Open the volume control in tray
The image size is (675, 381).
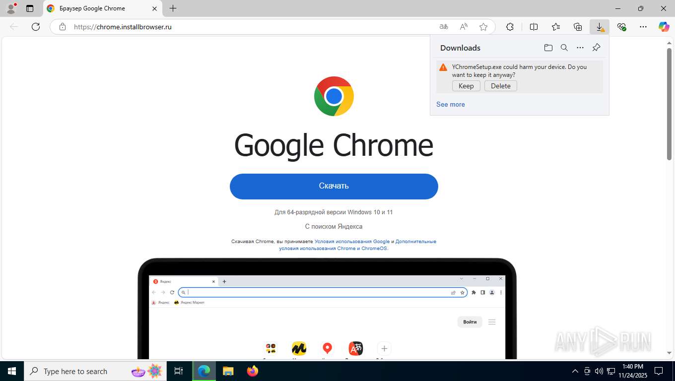(x=599, y=371)
